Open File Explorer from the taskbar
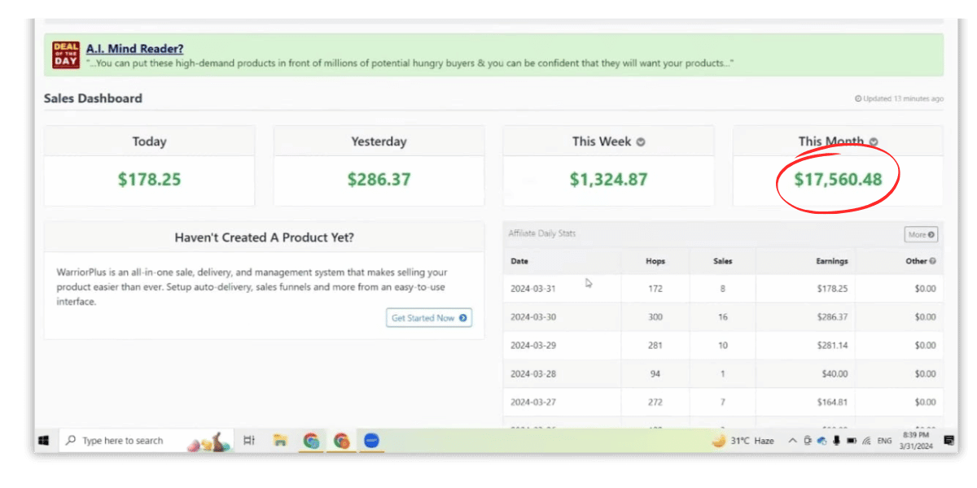Viewport: 977px width, 488px height. [x=280, y=440]
